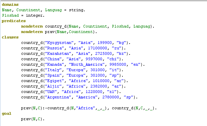The width and height of the screenshot is (207, 126).
Task: Click the "America" string in Argentina clause
Action: click(x=87, y=97)
